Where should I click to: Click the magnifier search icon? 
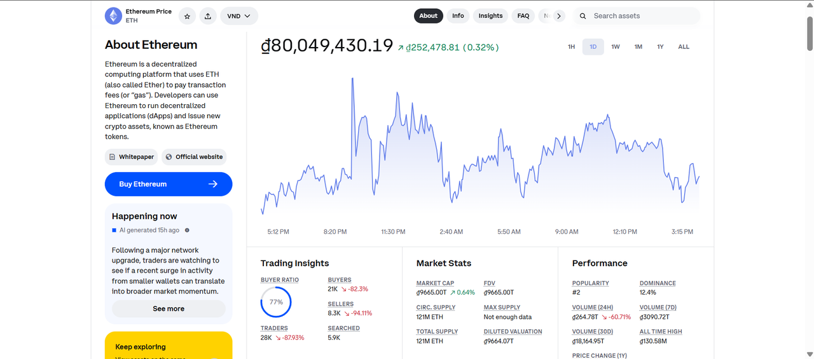pos(583,16)
